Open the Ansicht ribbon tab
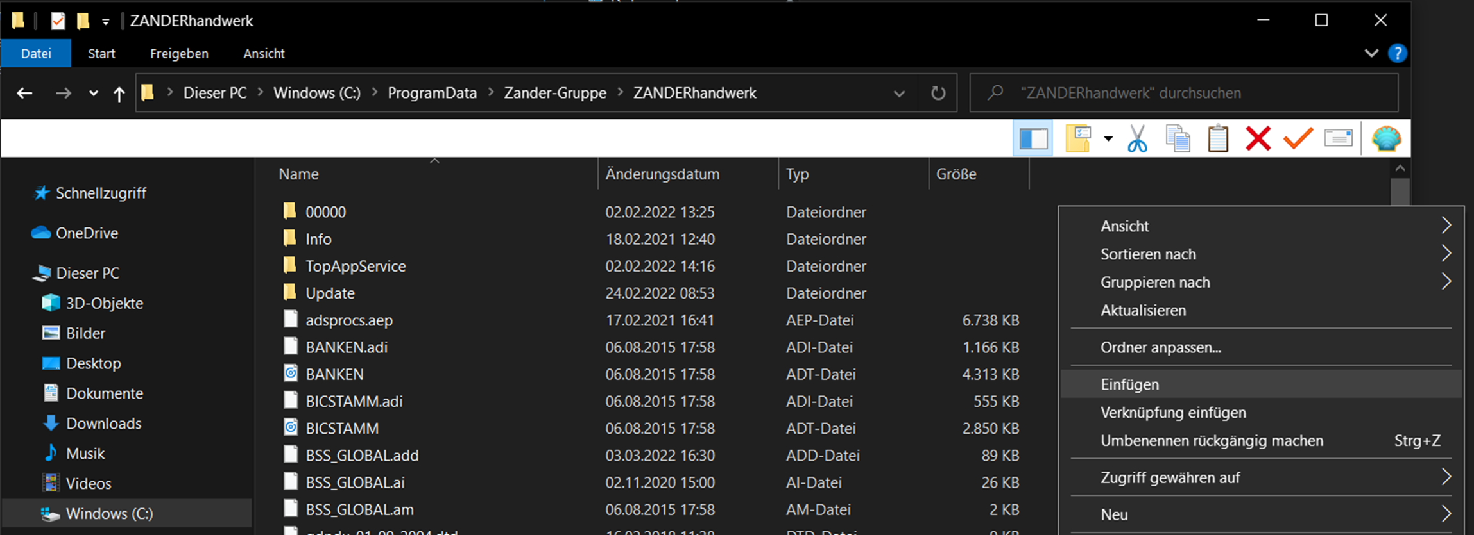The image size is (1474, 535). (x=264, y=54)
